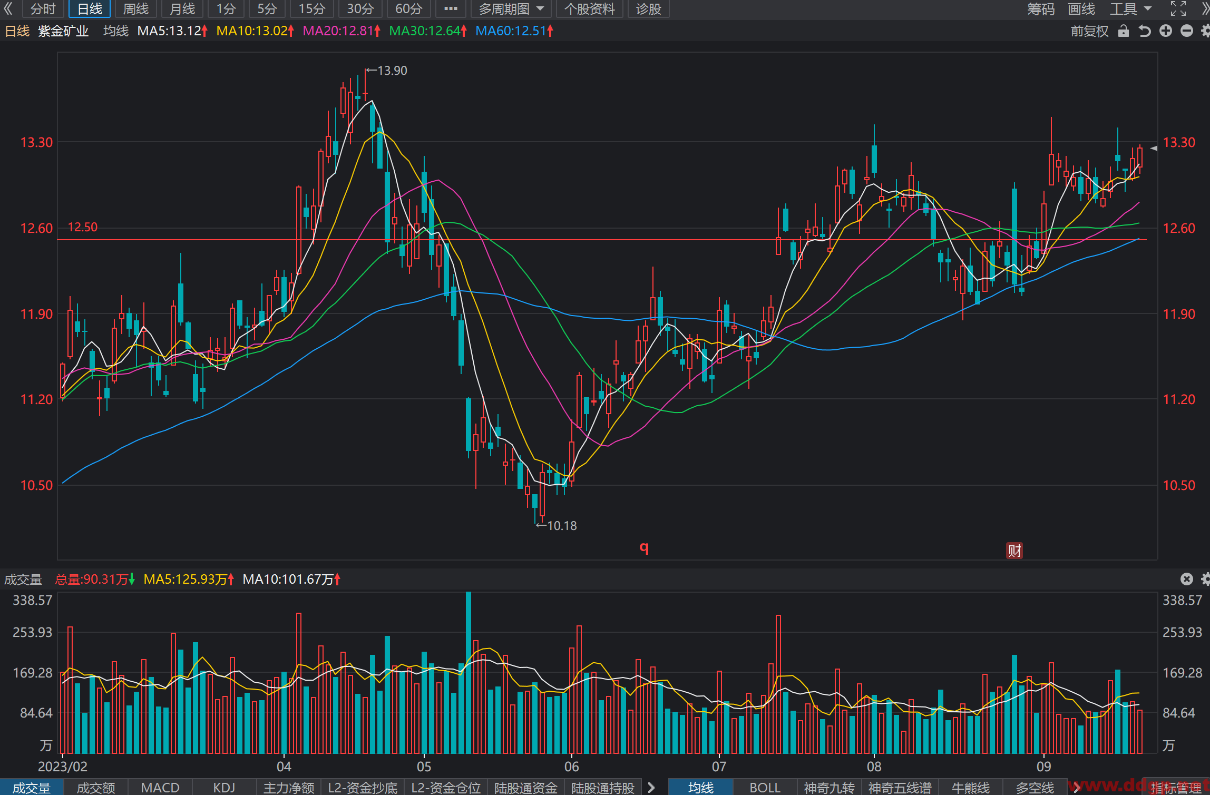Toggle the 筹码 chip distribution panel
1210x795 pixels.
[x=1041, y=9]
